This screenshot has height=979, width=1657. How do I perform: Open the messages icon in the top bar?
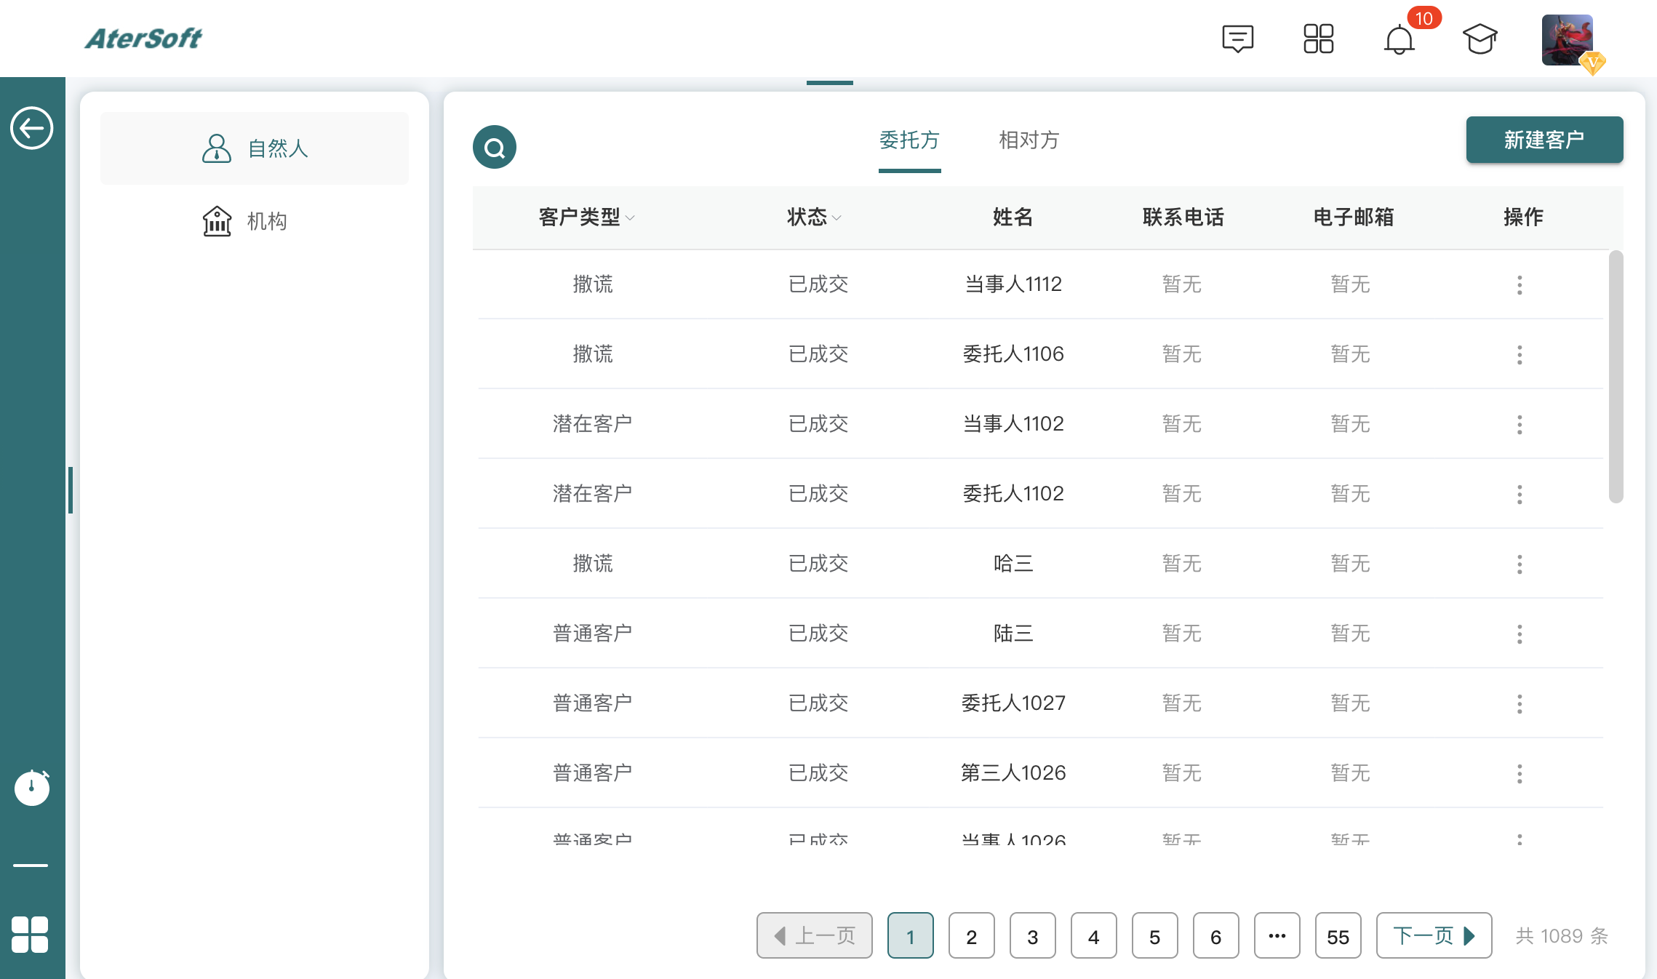point(1237,38)
